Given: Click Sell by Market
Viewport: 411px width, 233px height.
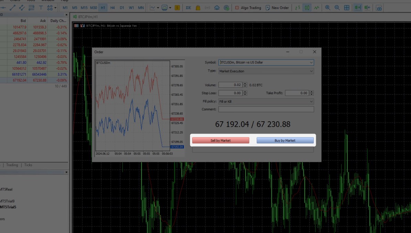Looking at the screenshot, I should pyautogui.click(x=221, y=140).
